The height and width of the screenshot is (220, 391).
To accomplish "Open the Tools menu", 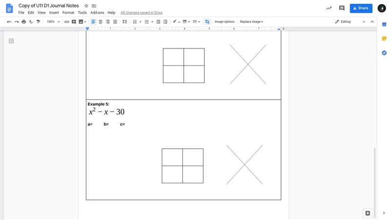I will coord(82,13).
